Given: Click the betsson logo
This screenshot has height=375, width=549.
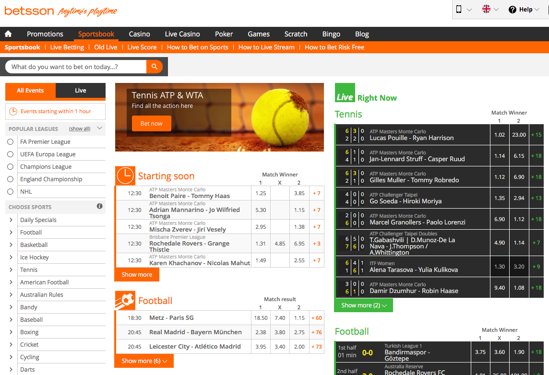Looking at the screenshot, I should (29, 11).
